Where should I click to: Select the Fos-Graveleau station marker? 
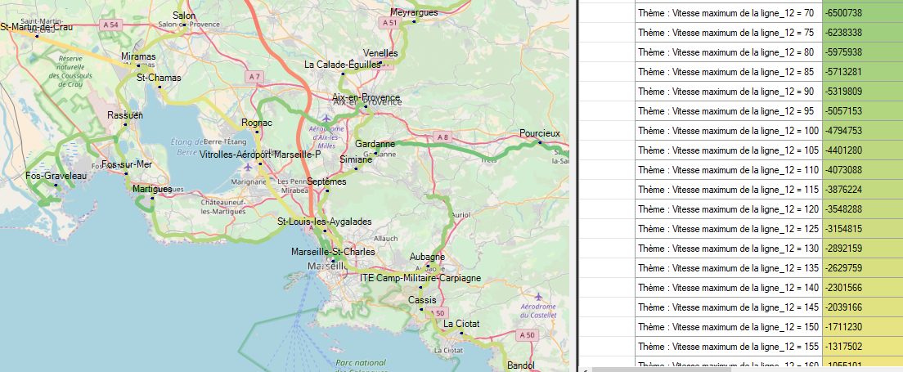click(x=56, y=185)
